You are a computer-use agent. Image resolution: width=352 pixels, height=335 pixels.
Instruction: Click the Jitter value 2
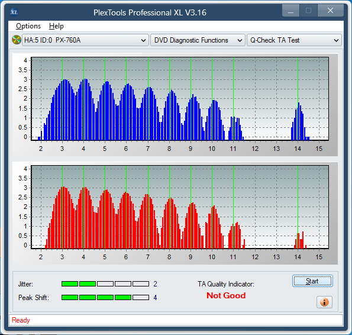pos(155,284)
